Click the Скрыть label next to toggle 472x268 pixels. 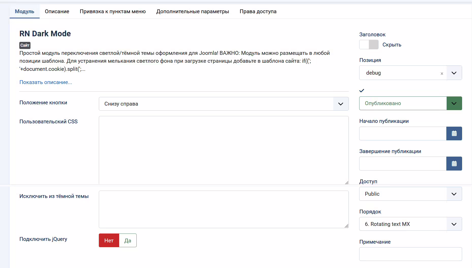(x=392, y=45)
